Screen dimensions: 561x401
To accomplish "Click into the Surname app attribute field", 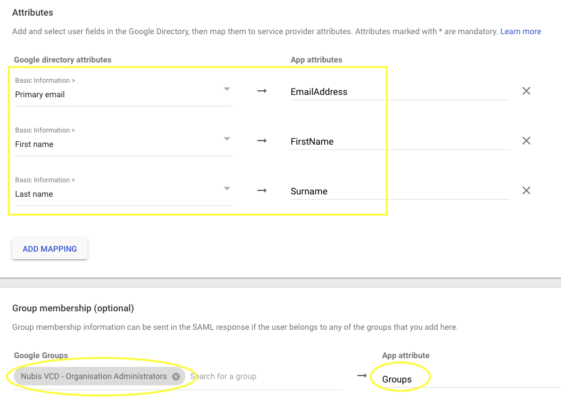I will click(399, 191).
